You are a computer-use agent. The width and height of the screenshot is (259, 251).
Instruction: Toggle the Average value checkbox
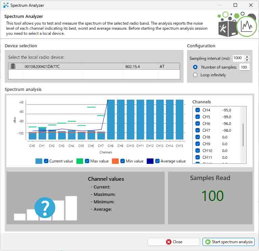pos(158,161)
